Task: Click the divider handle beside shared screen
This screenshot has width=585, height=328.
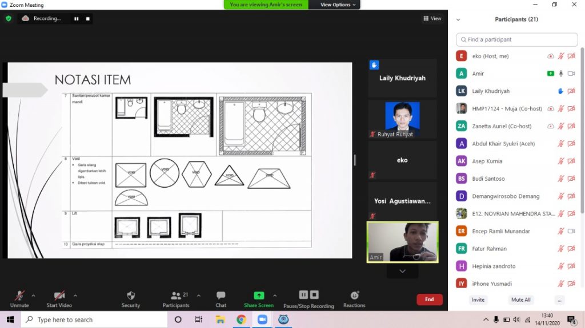Action: 355,160
